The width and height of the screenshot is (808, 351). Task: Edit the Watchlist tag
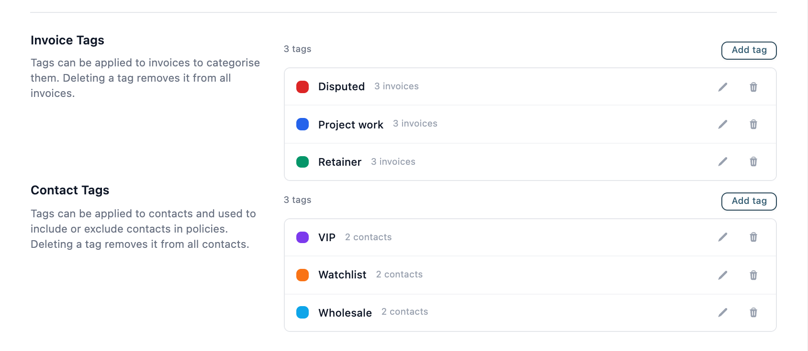pyautogui.click(x=723, y=275)
